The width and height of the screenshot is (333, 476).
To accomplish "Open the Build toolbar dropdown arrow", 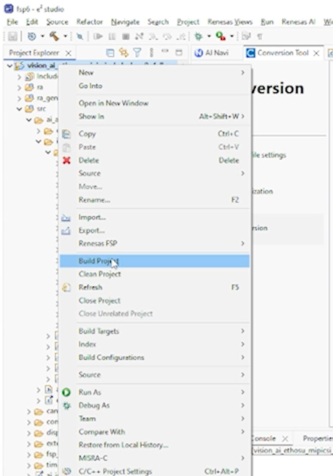I will pos(65,36).
